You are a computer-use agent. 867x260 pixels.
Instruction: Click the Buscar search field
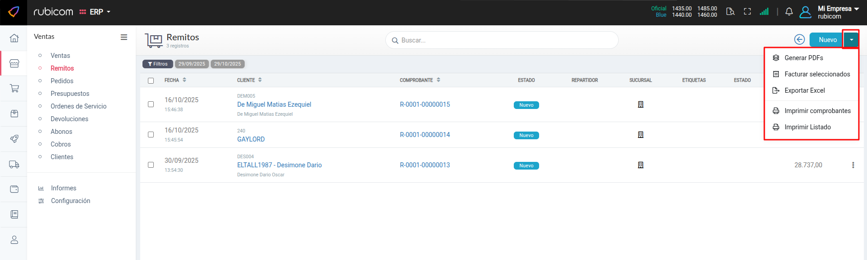(502, 40)
